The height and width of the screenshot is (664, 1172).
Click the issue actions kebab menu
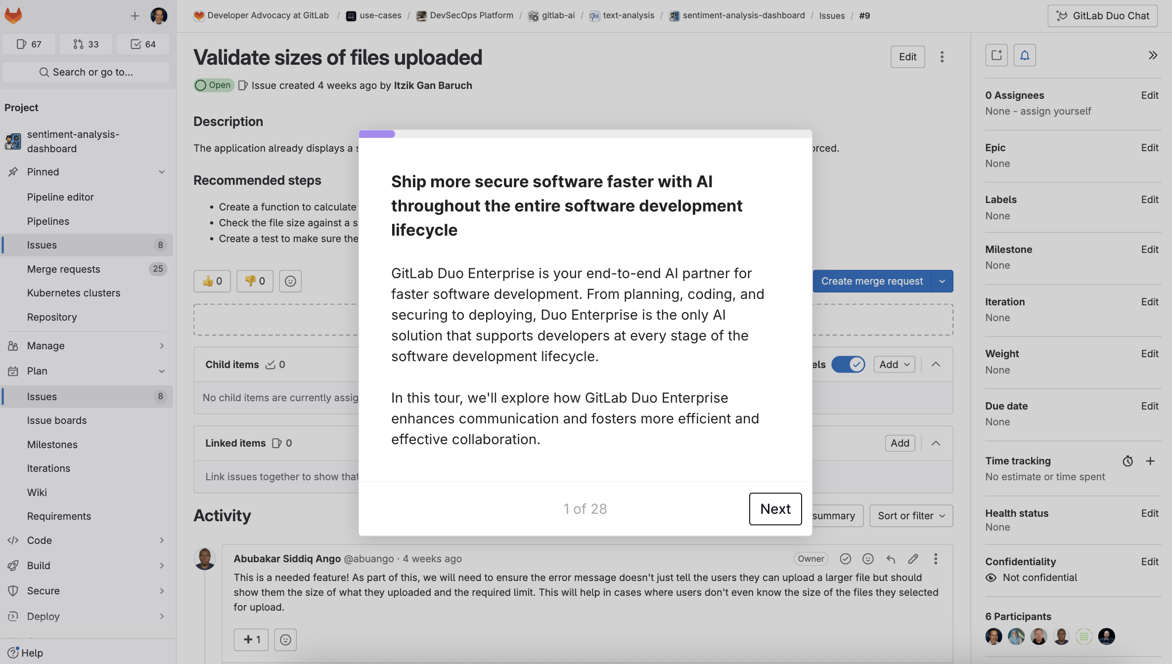[942, 57]
